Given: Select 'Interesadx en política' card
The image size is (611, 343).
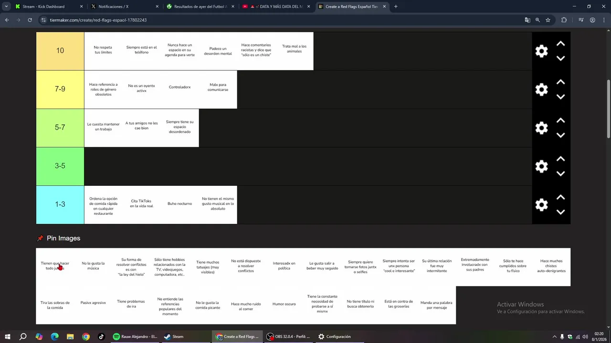Looking at the screenshot, I should [x=284, y=267].
